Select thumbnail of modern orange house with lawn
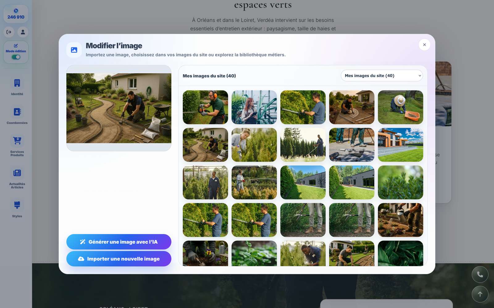The image size is (494, 308). 400,145
